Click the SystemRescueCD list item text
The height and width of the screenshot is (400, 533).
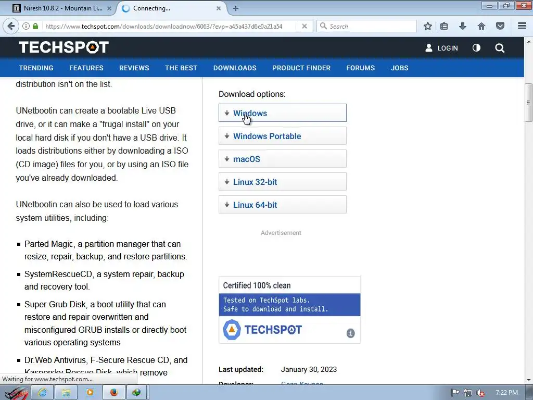click(104, 280)
